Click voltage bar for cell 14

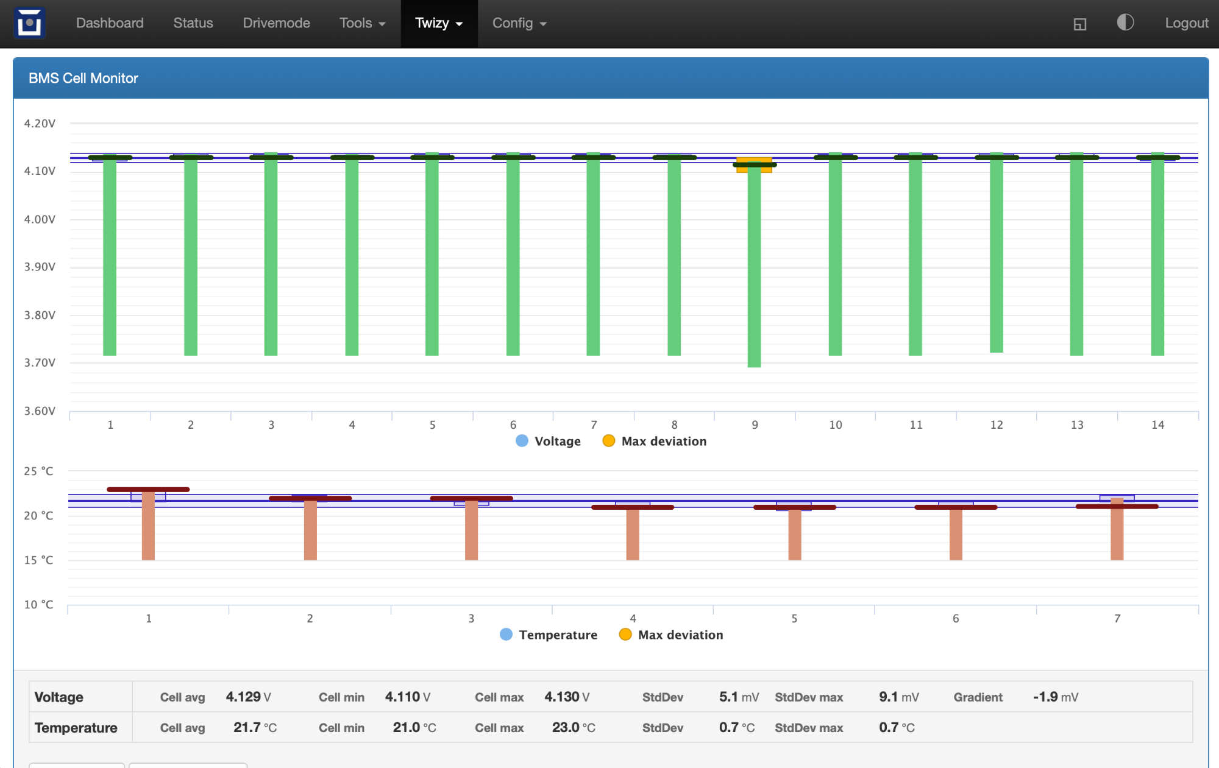click(x=1157, y=256)
